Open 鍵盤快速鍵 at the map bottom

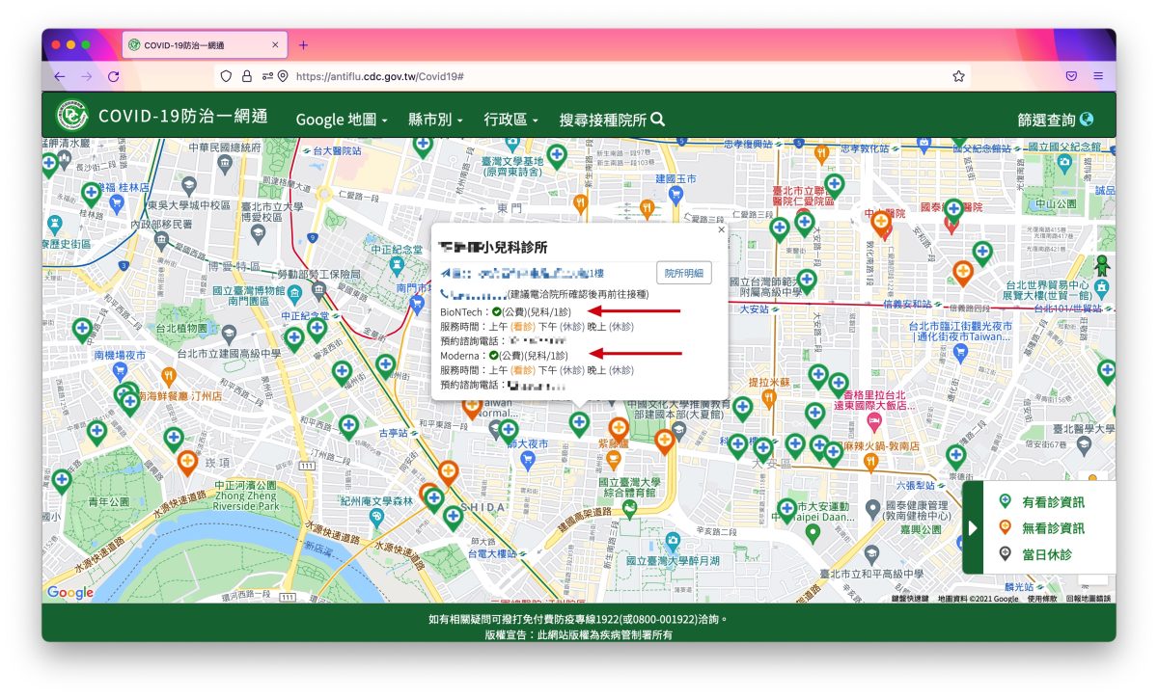(910, 599)
